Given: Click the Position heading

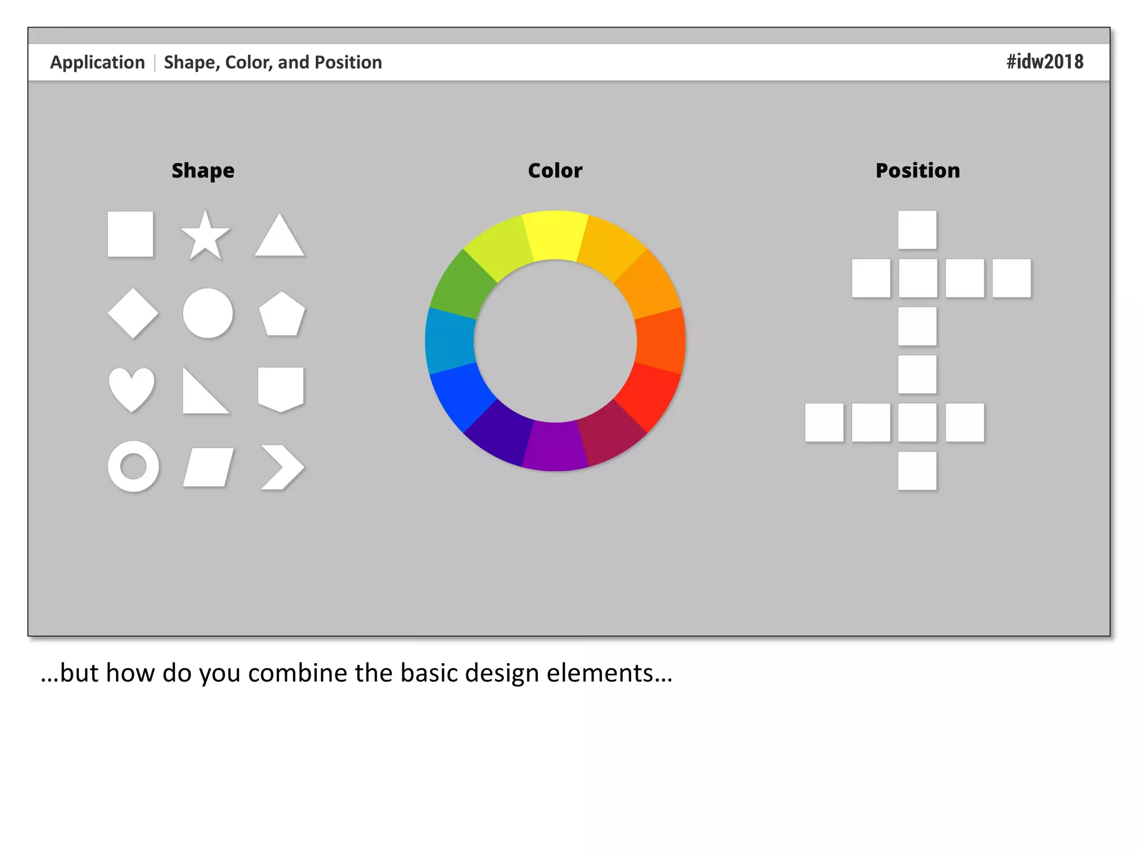Looking at the screenshot, I should (918, 170).
